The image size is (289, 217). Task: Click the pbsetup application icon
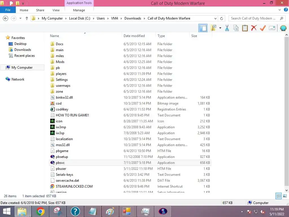52,157
